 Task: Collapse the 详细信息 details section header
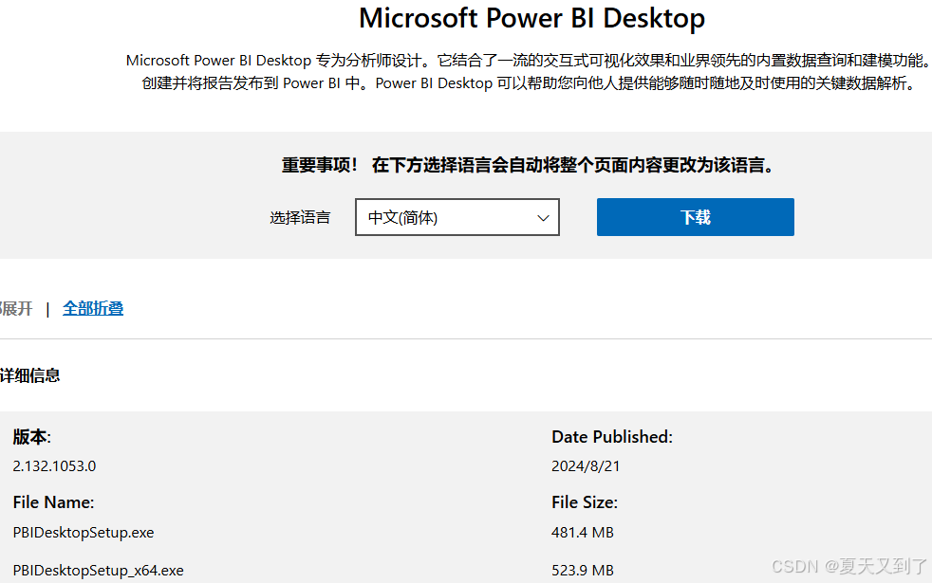click(29, 375)
